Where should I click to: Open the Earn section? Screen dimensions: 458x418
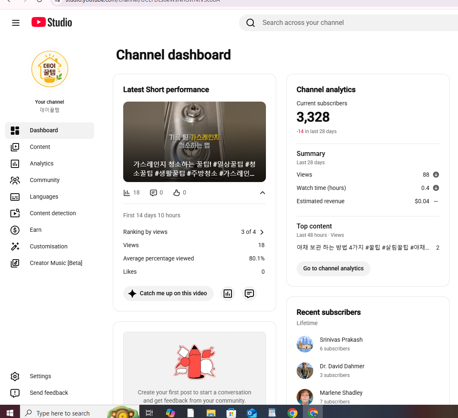point(50,230)
